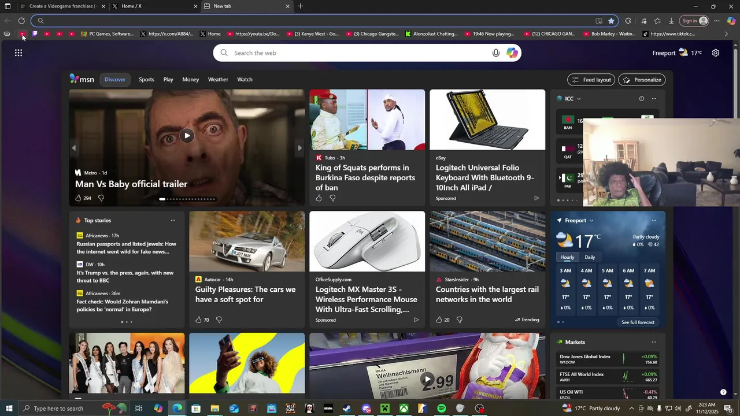The height and width of the screenshot is (416, 740).
Task: Show more bookmarks with the overflow chevron
Action: coord(727,34)
